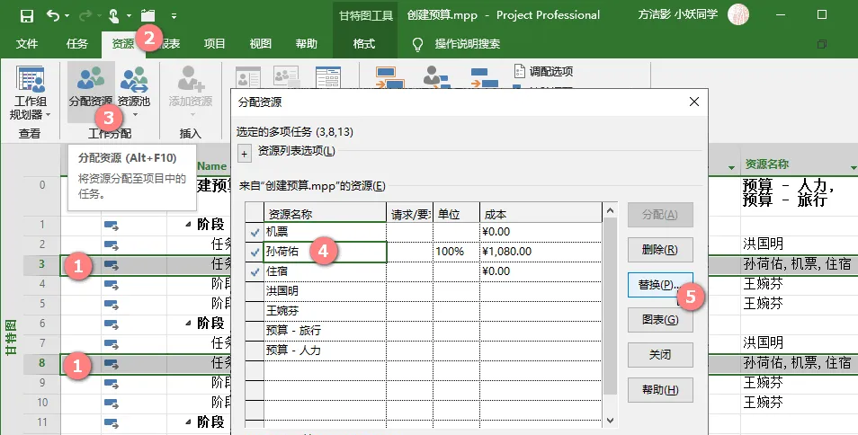Click resource list scroll down arrow
This screenshot has height=435, width=858.
click(611, 421)
